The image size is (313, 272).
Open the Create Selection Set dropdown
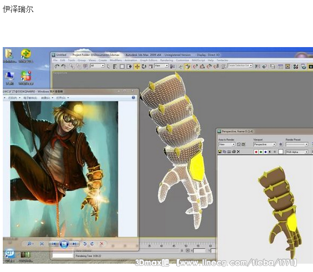click(x=240, y=65)
